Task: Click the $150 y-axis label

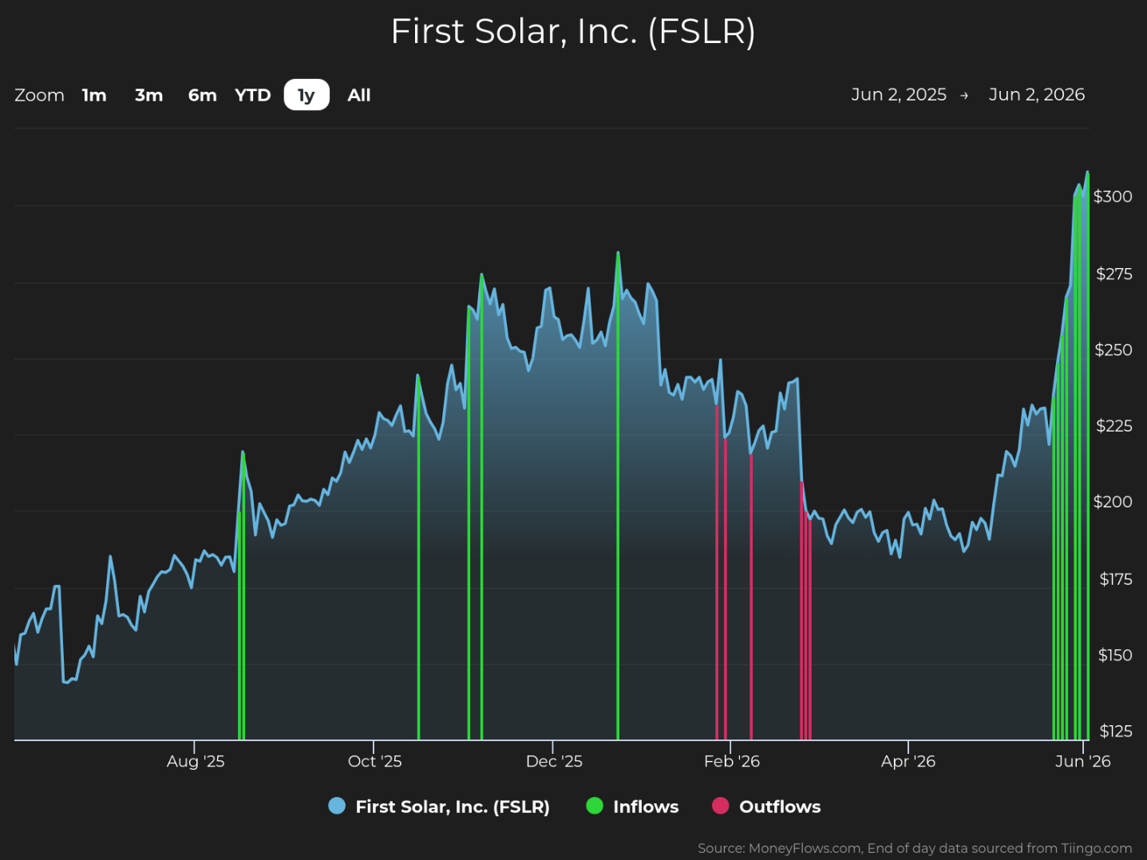Action: coord(1115,655)
